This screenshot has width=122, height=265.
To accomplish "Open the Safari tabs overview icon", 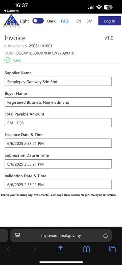I will pos(112,249).
